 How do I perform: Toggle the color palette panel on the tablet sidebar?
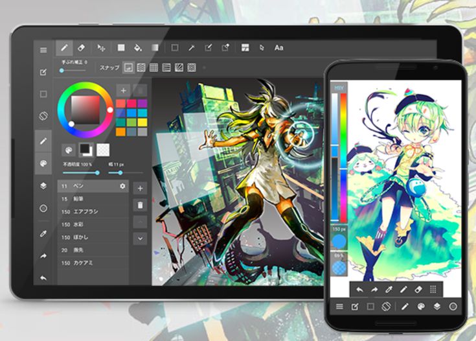43,163
